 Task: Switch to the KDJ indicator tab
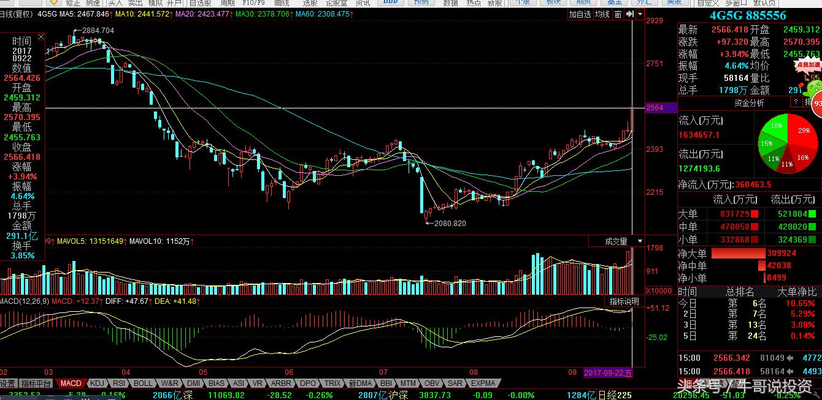click(x=97, y=383)
